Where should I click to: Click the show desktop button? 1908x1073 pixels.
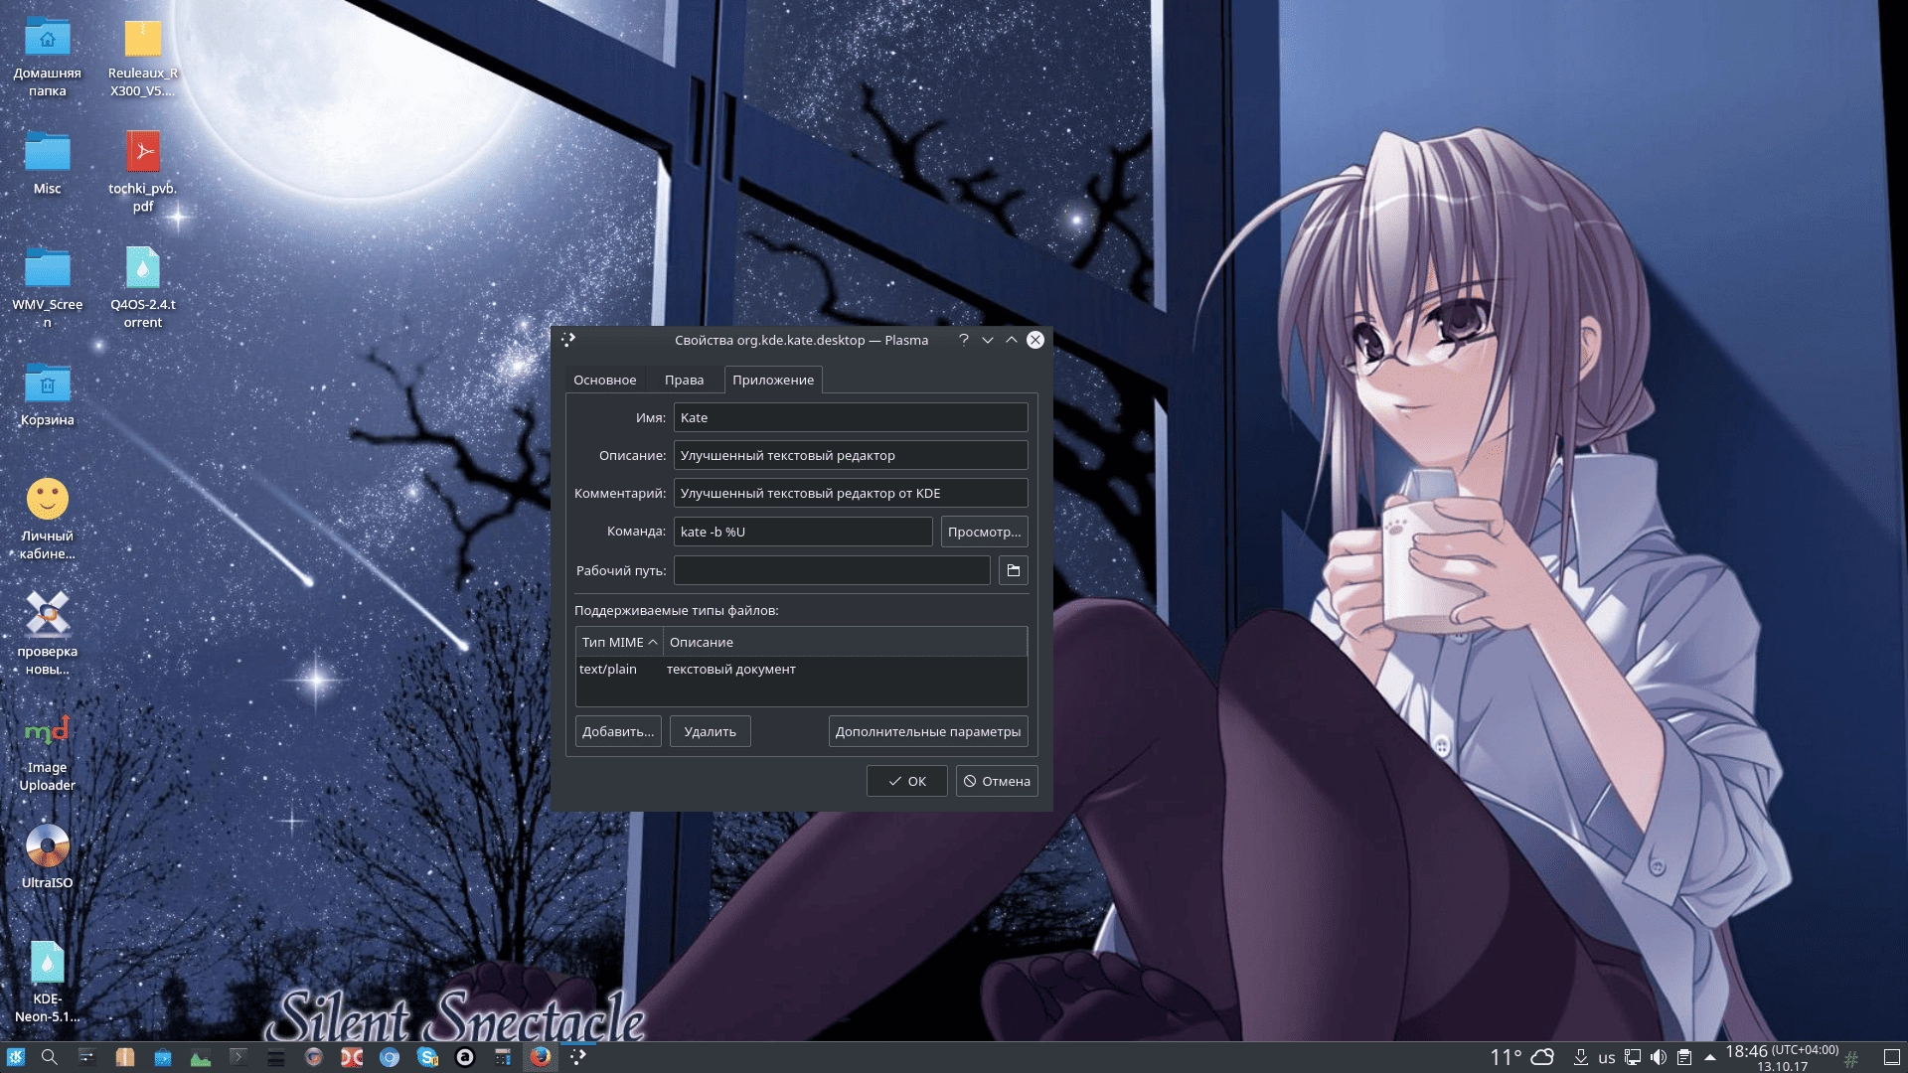pyautogui.click(x=1892, y=1057)
